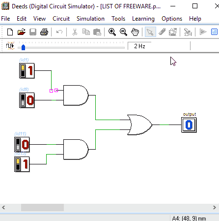
Task: Select the upper AND gate
Action: tap(76, 95)
